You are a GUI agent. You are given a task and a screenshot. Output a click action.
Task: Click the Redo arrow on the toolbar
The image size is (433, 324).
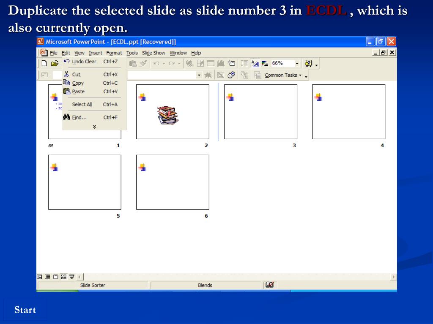tap(172, 63)
